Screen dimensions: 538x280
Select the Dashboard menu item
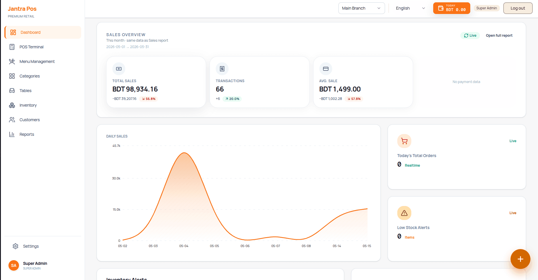[x=43, y=32]
